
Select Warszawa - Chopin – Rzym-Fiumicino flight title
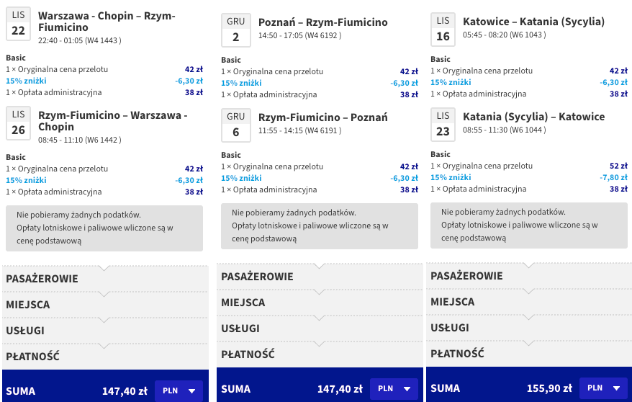point(107,22)
